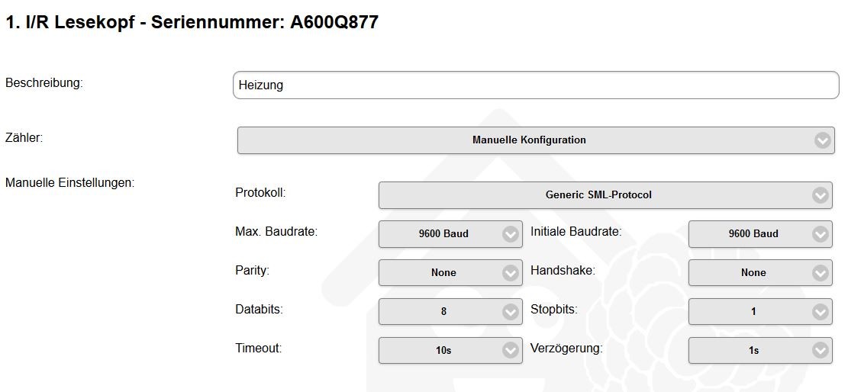Click the arrow icon on Stopbits dropdown
848x392 pixels.
(x=821, y=312)
